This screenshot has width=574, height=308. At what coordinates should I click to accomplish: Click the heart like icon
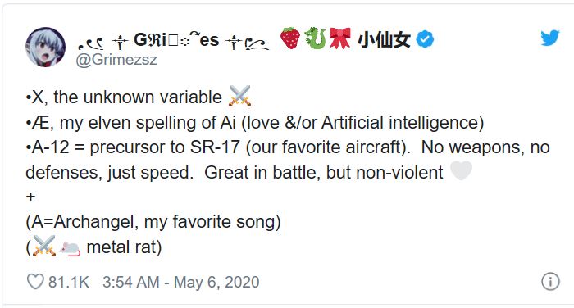point(35,282)
